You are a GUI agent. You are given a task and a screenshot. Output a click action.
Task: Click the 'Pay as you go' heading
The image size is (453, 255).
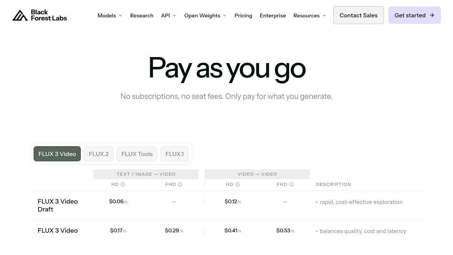coord(226,68)
